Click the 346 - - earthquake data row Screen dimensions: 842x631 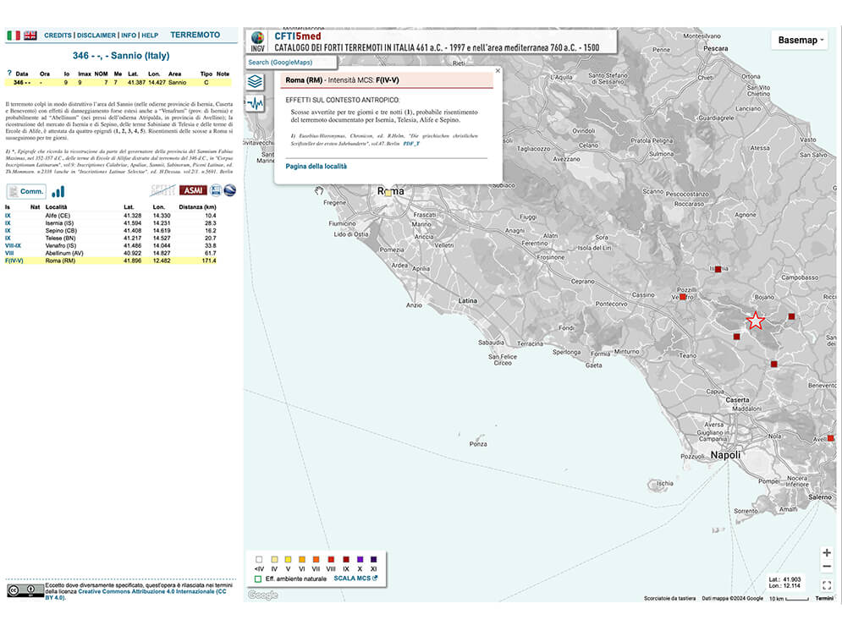[x=118, y=83]
